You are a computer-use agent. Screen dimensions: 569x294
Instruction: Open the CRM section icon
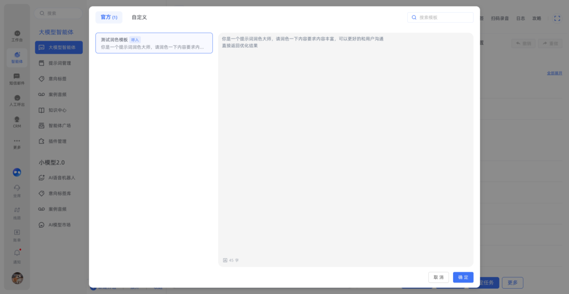(17, 122)
